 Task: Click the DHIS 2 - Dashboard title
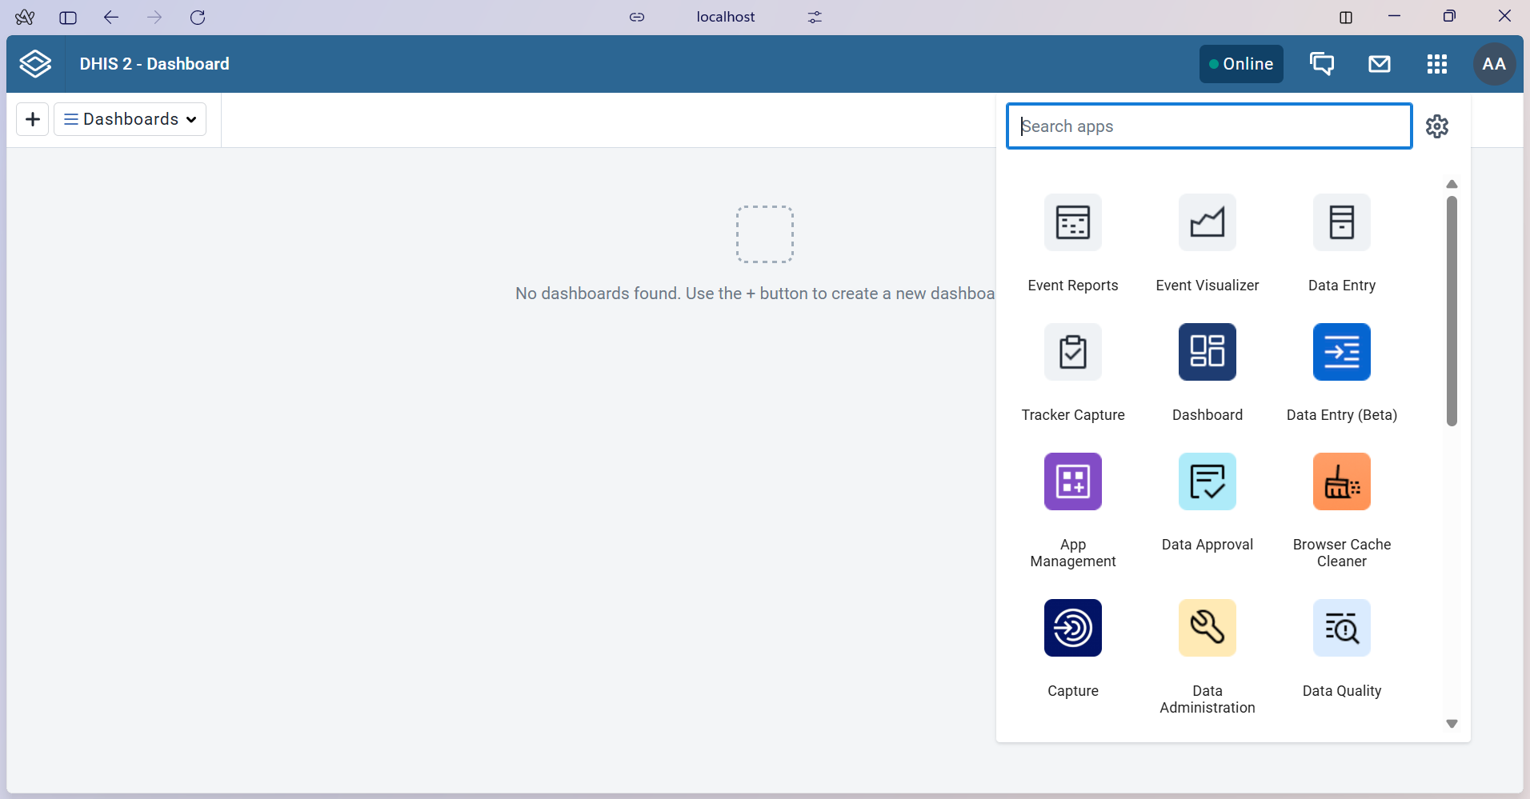coord(154,64)
